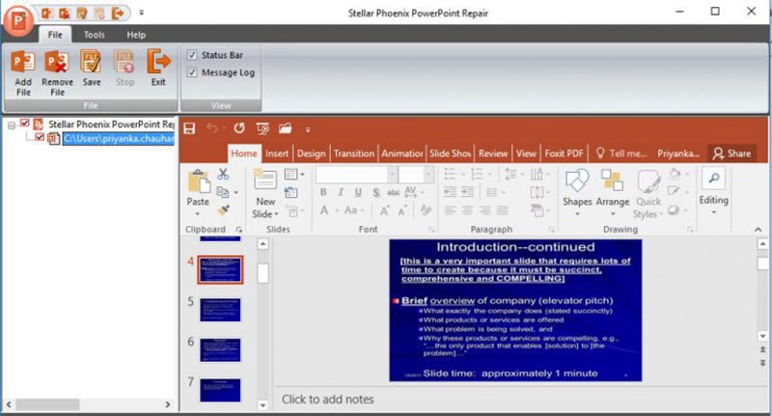Switch to the Insert tab in PowerPoint
Image resolution: width=772 pixels, height=416 pixels.
click(277, 153)
